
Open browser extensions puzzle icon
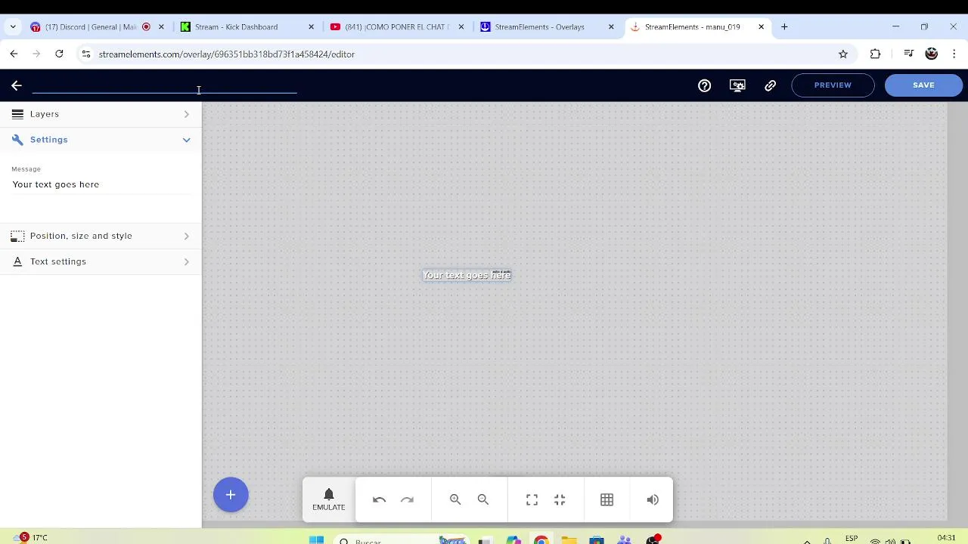point(875,54)
